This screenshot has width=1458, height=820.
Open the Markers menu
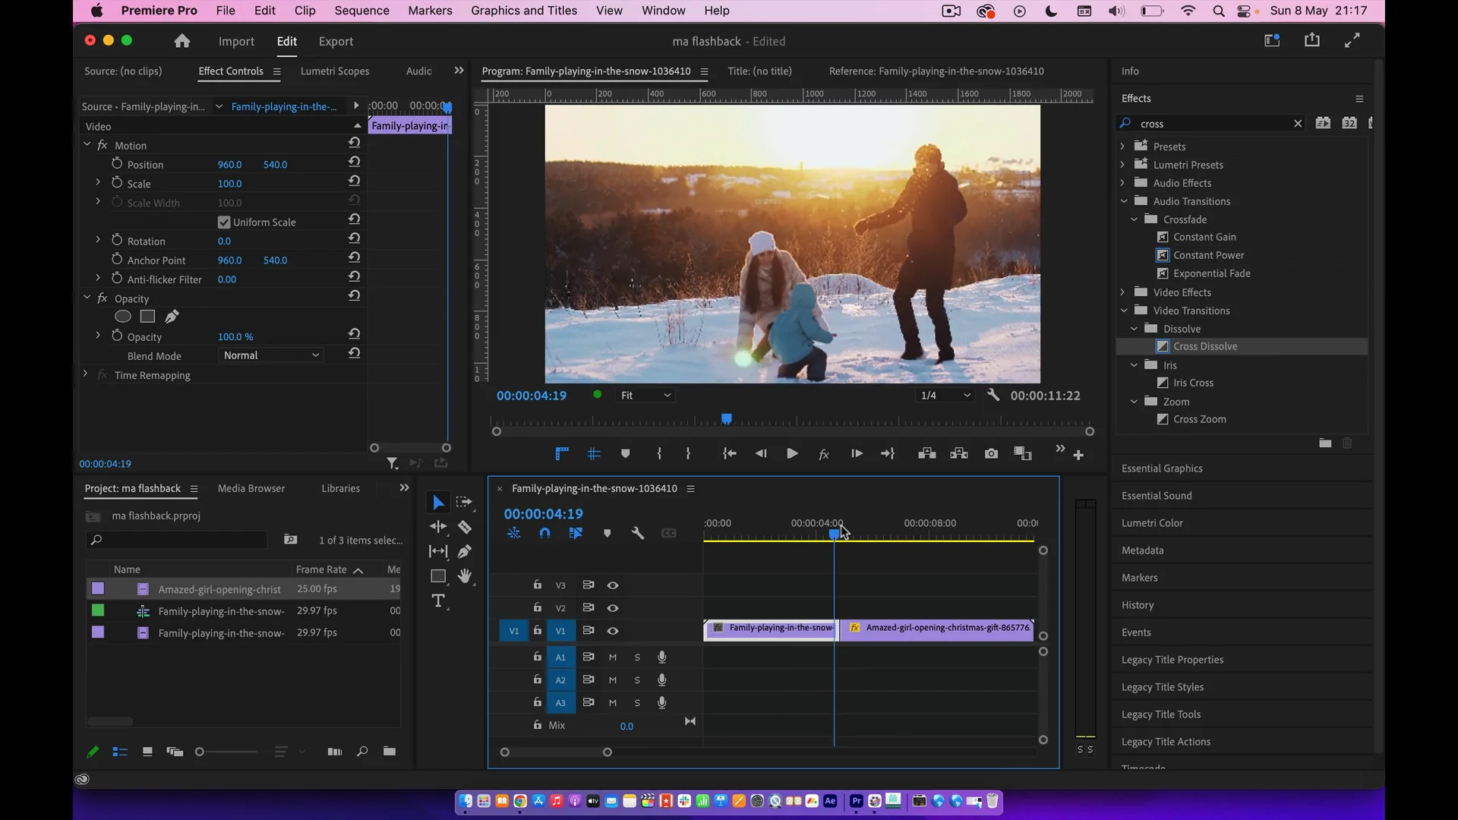tap(430, 11)
